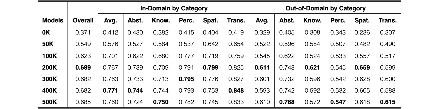439x109 pixels.
Task: Click the bold 0.750 Know. value
Action: [x=161, y=102]
